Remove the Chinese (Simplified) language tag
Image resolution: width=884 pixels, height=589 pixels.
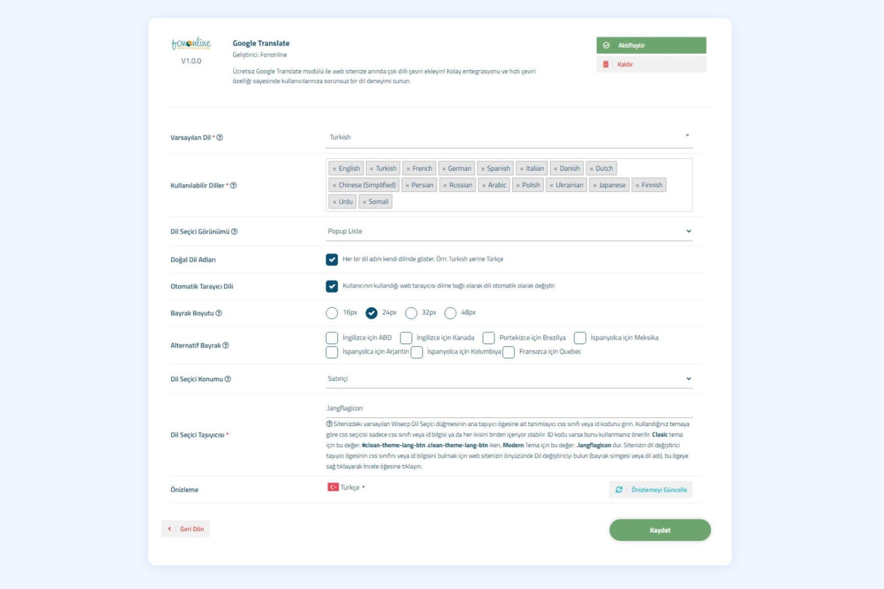335,186
